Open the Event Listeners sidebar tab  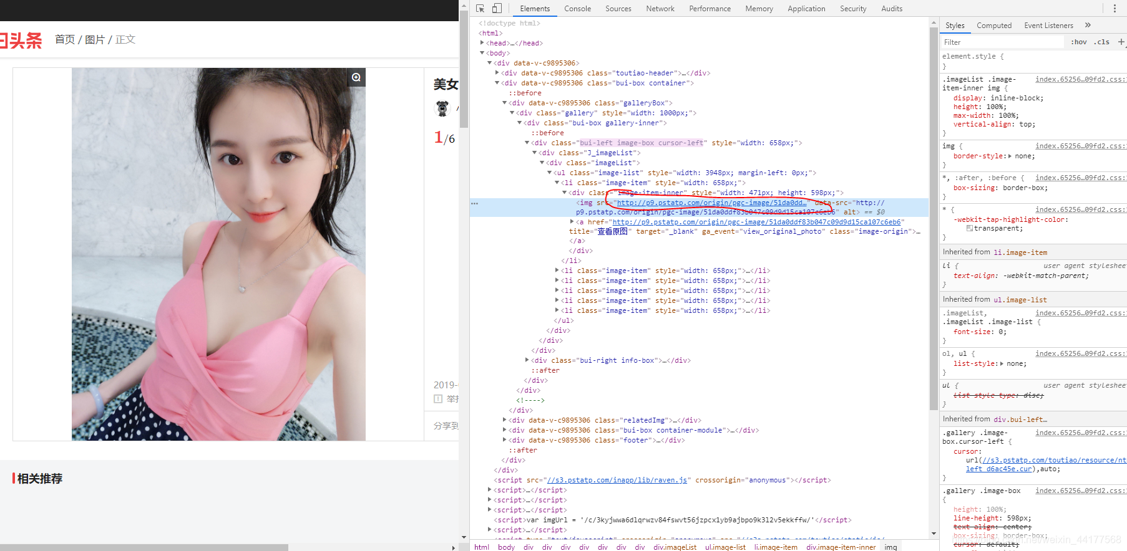pos(1048,26)
